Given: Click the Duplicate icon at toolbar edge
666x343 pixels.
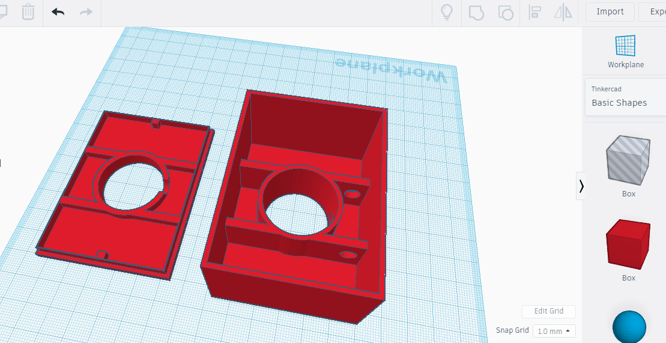Looking at the screenshot, I should click(x=3, y=11).
